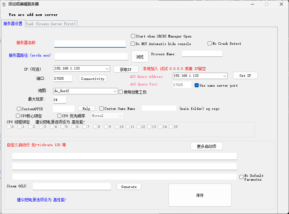Click the Connectivity button
This screenshot has width=289, height=214.
(93, 78)
